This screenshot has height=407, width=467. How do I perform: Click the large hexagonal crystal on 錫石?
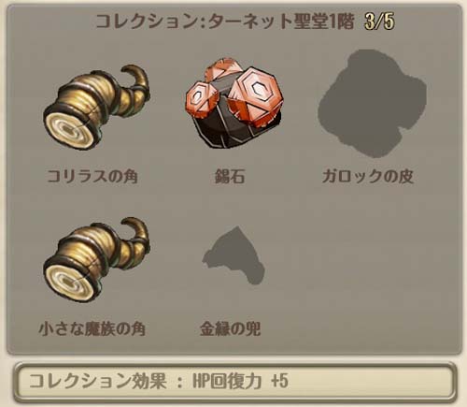(x=256, y=95)
